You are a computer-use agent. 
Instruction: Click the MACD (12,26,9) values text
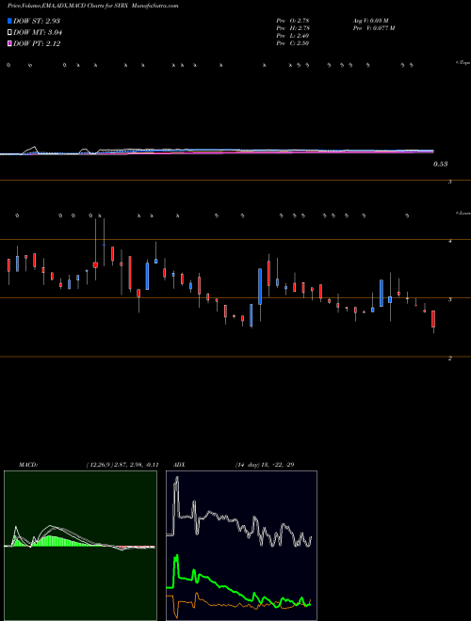pos(122,465)
